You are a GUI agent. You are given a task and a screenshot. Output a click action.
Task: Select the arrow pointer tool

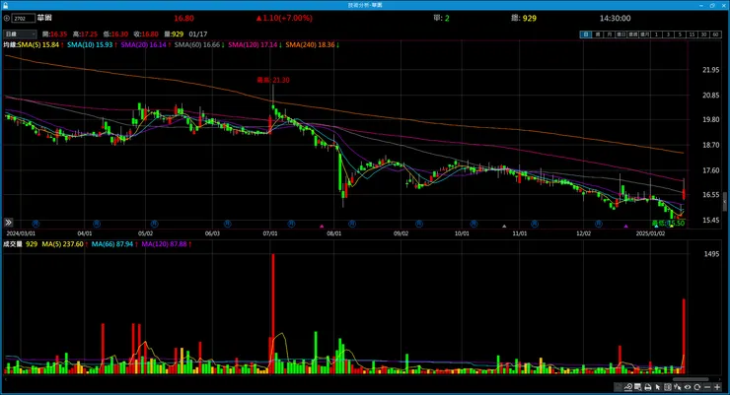658,387
